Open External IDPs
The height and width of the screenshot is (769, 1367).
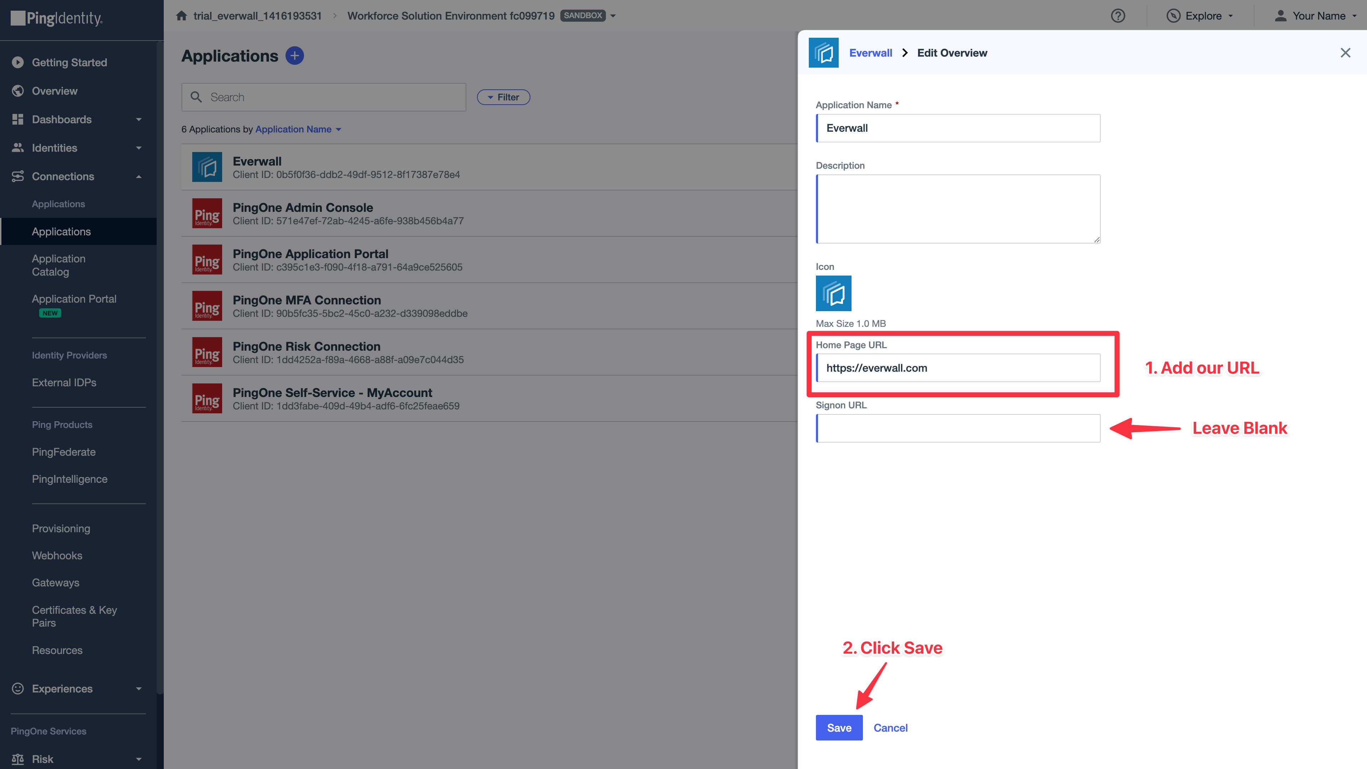[64, 383]
